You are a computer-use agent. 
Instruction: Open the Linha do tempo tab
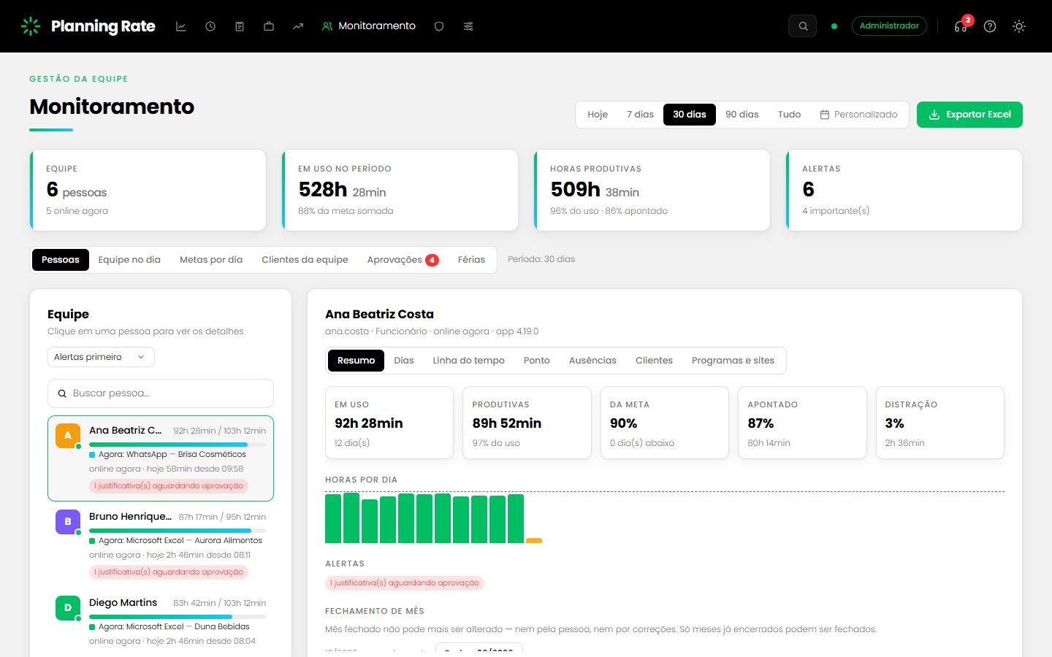(468, 361)
